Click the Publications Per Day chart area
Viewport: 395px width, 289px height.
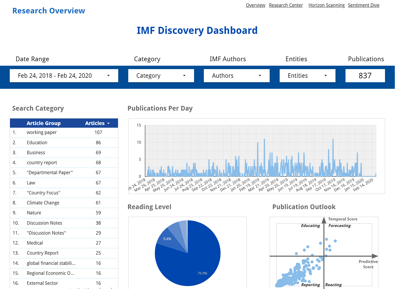[256, 156]
